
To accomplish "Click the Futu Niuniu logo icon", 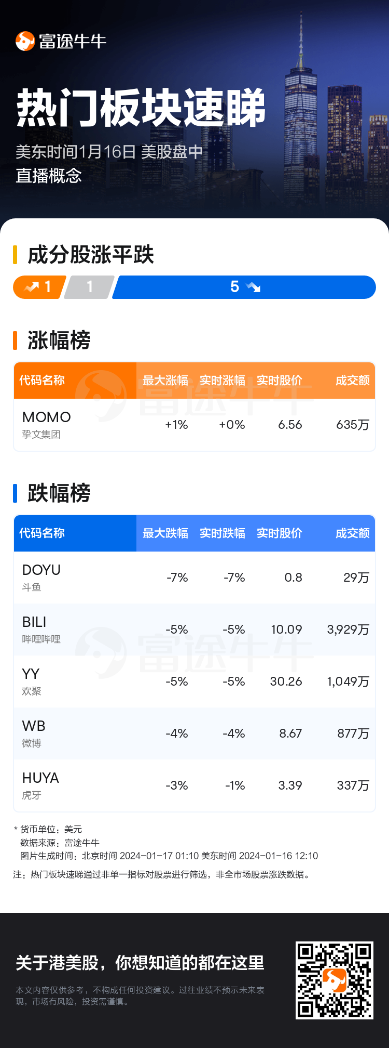I will click(x=25, y=41).
